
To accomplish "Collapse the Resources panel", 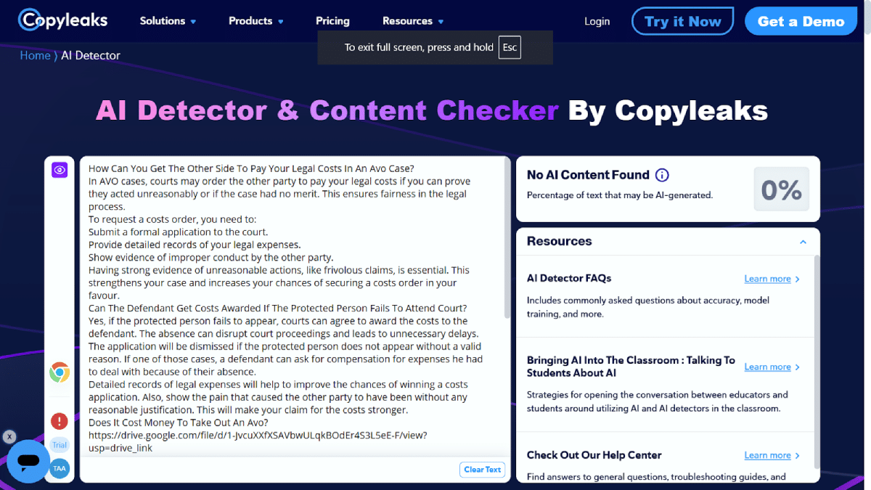I will [x=803, y=242].
